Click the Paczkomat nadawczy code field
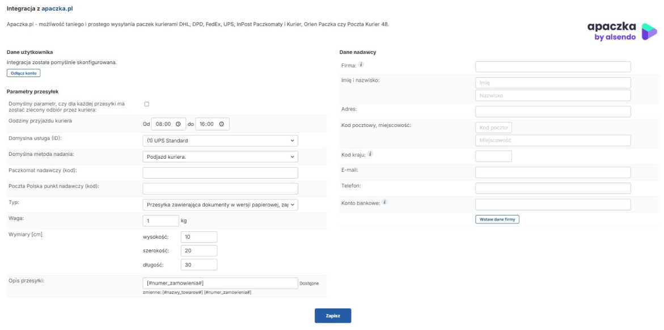Screen dimensions: 664x330 point(220,173)
